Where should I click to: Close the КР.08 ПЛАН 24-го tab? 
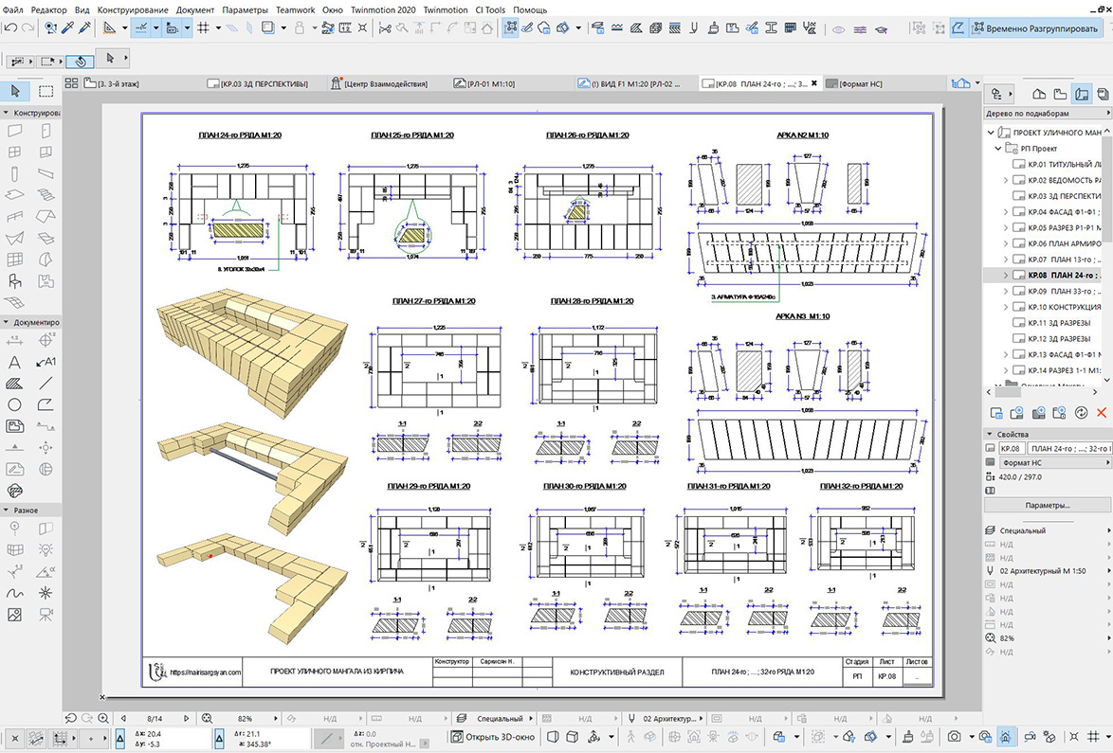[x=814, y=83]
